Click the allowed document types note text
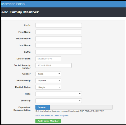 [70, 111]
